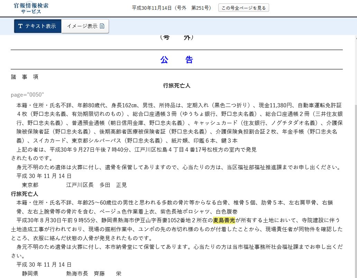Click the first 行旅死亡人 centered heading
357x278 pixels.
[x=176, y=86]
